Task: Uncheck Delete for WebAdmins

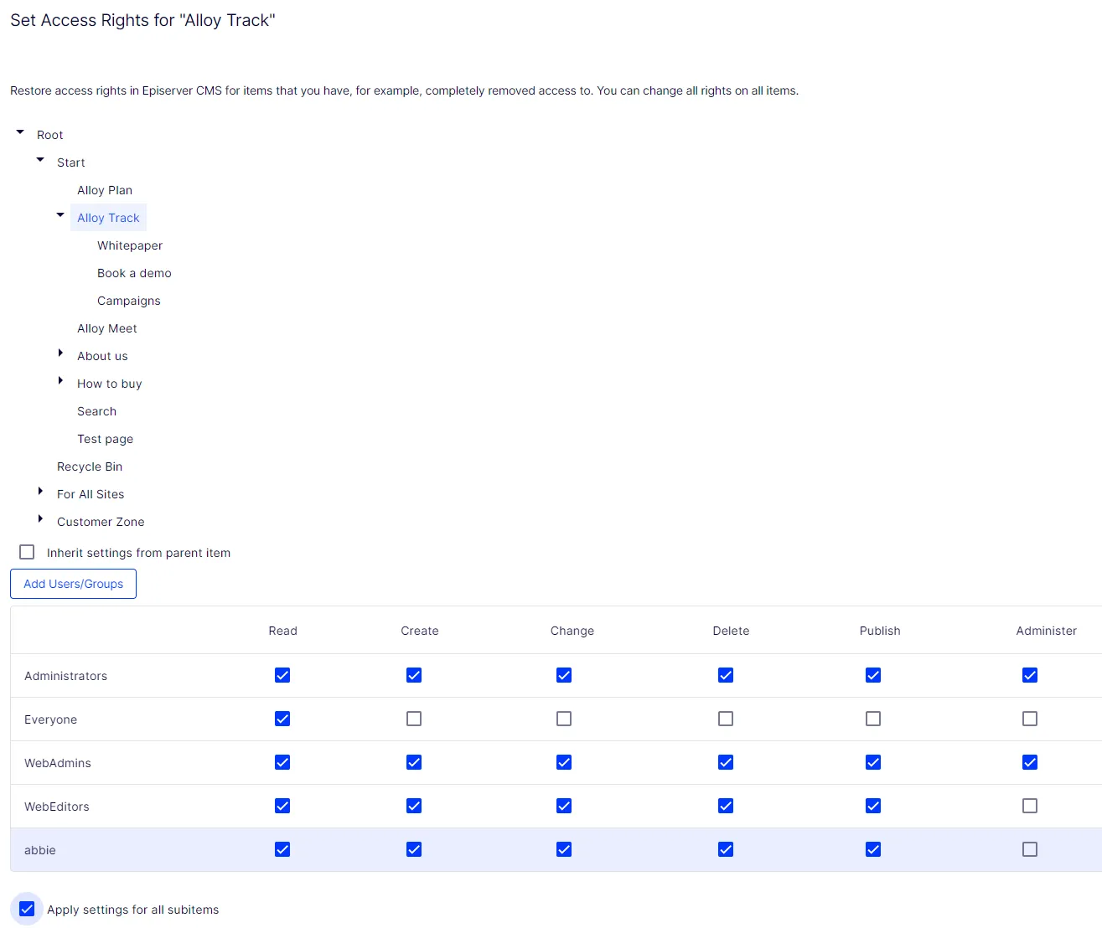Action: [x=726, y=762]
